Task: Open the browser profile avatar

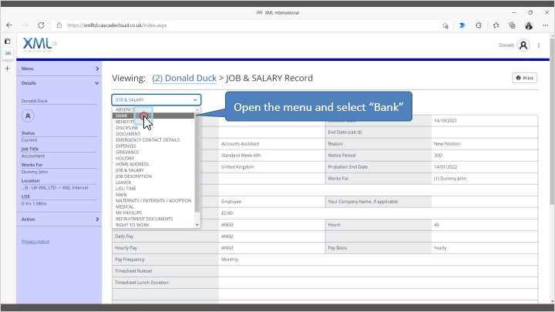Action: coord(529,25)
